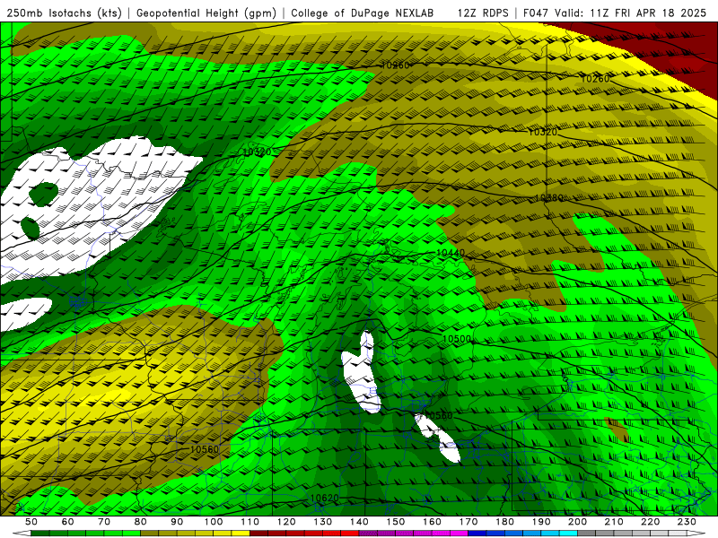Viewport: 718px width, 538px height.
Task: Click the 10440 height contour label
Action: 451,253
